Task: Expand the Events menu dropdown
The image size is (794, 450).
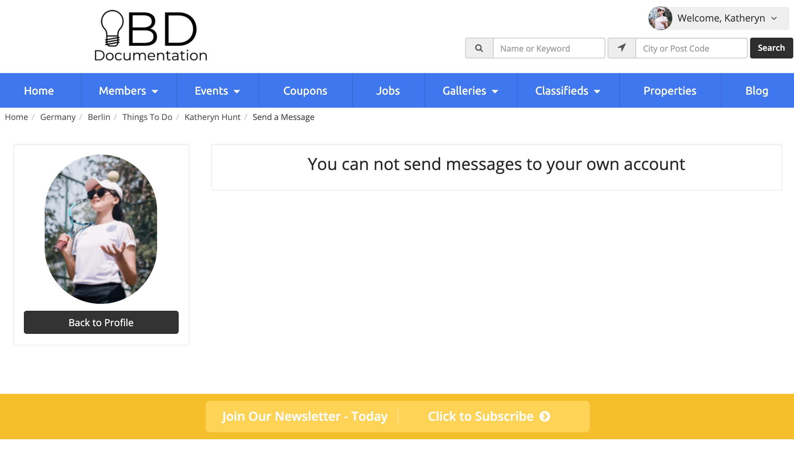Action: 218,91
